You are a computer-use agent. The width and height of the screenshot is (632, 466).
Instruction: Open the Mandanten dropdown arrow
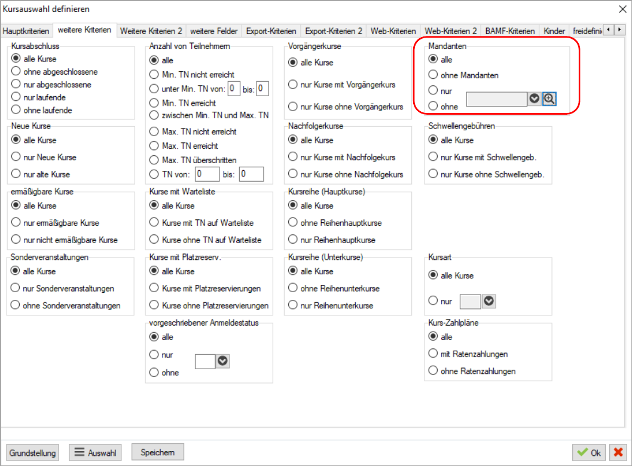[535, 99]
